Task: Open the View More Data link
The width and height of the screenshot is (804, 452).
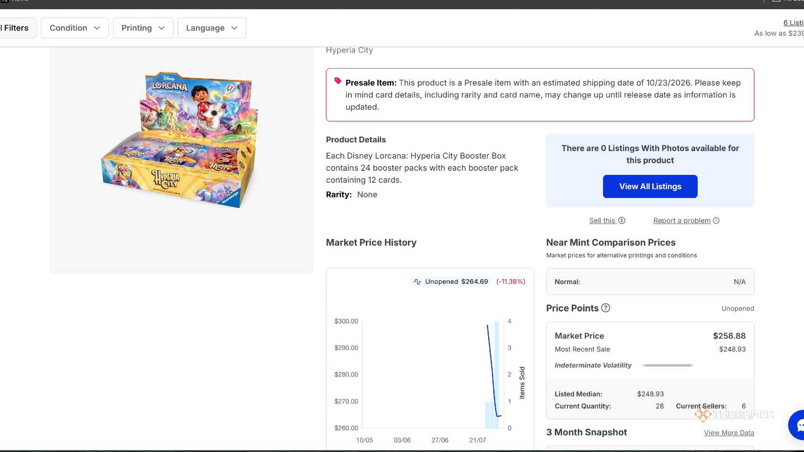Action: pyautogui.click(x=729, y=433)
